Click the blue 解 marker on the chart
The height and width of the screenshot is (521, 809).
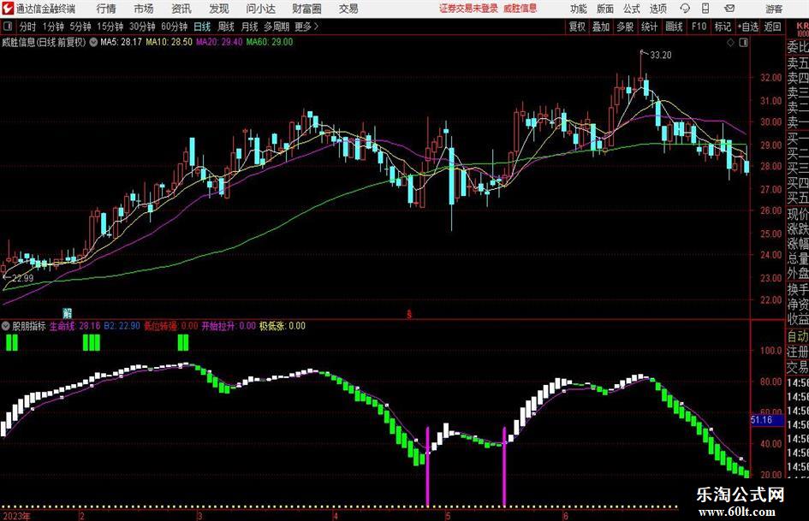[67, 313]
